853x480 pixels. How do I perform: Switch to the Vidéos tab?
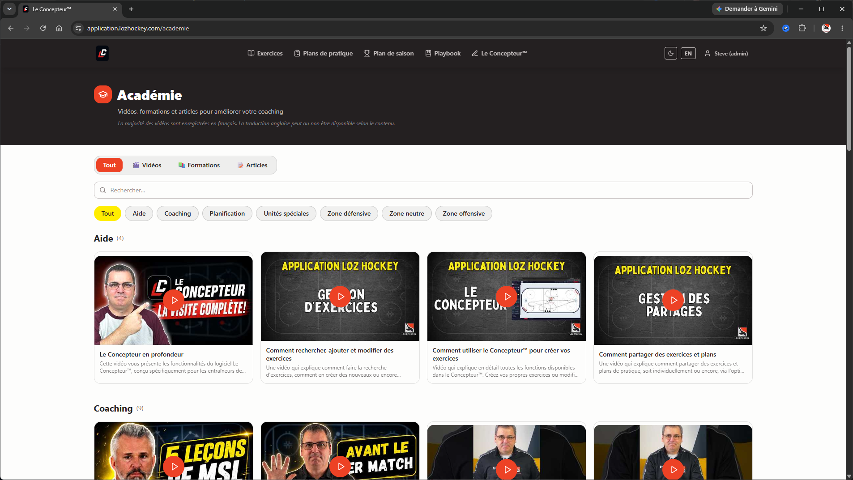147,165
